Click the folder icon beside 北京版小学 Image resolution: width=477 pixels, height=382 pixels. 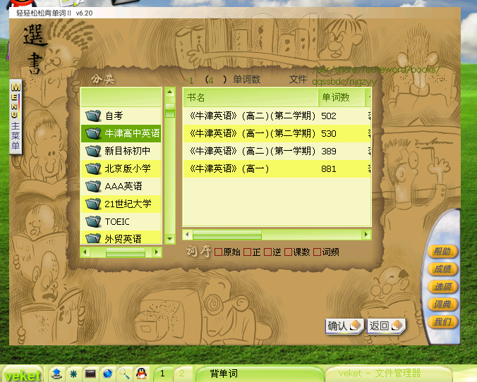[x=93, y=168]
